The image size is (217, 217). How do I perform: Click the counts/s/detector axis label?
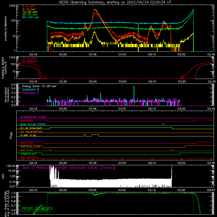[x=6, y=28]
